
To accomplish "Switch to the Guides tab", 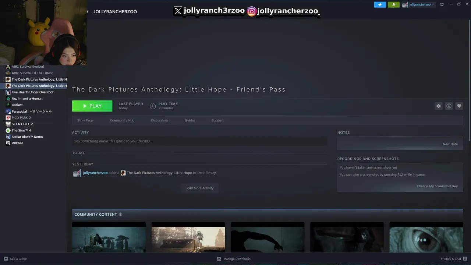I will coord(190,120).
